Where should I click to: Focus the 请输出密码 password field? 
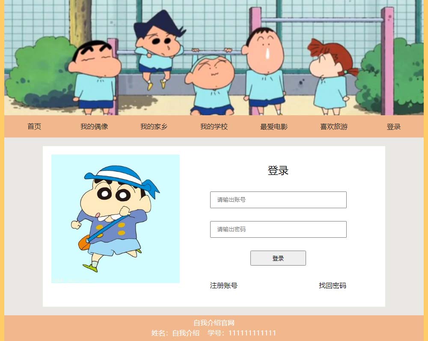coord(278,229)
